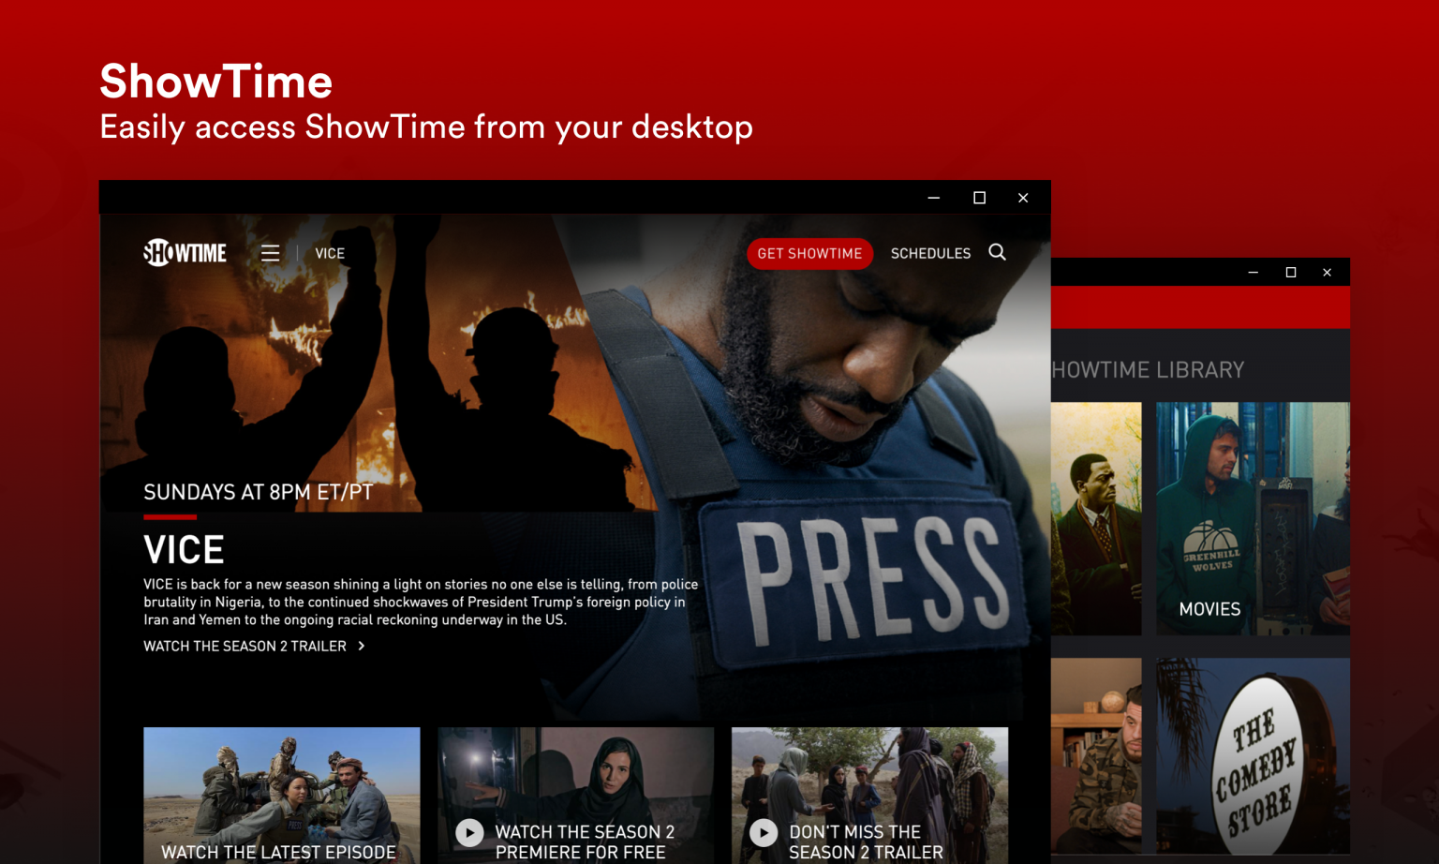Click the VICE description paragraph
Viewport: 1439px width, 864px height.
pos(421,602)
